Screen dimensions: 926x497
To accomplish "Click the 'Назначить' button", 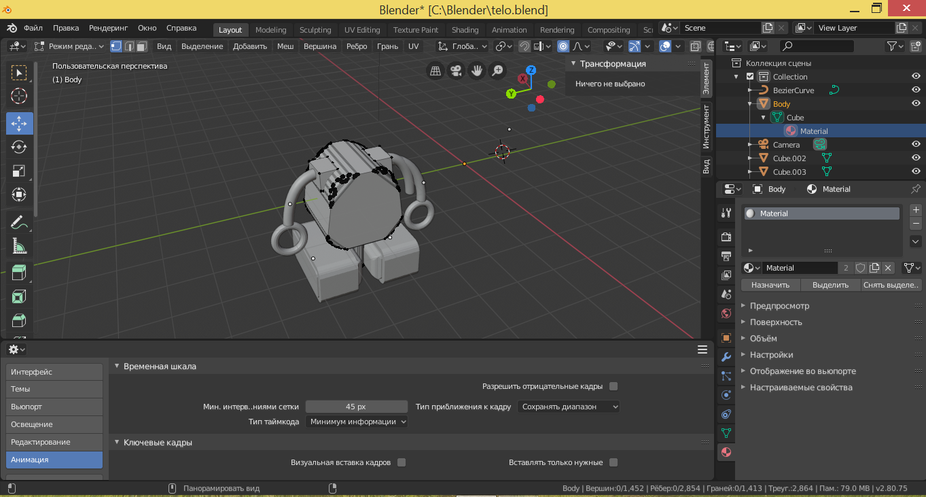I will (770, 286).
